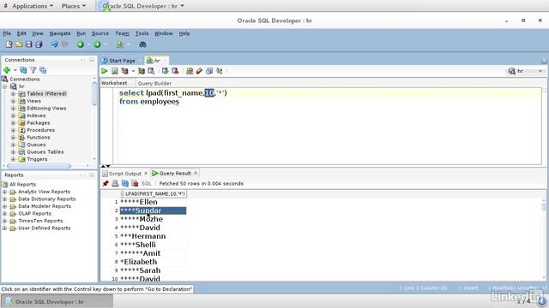Click the Autotrace icon in worksheet toolbar
The height and width of the screenshot is (308, 549).
pyautogui.click(x=141, y=71)
